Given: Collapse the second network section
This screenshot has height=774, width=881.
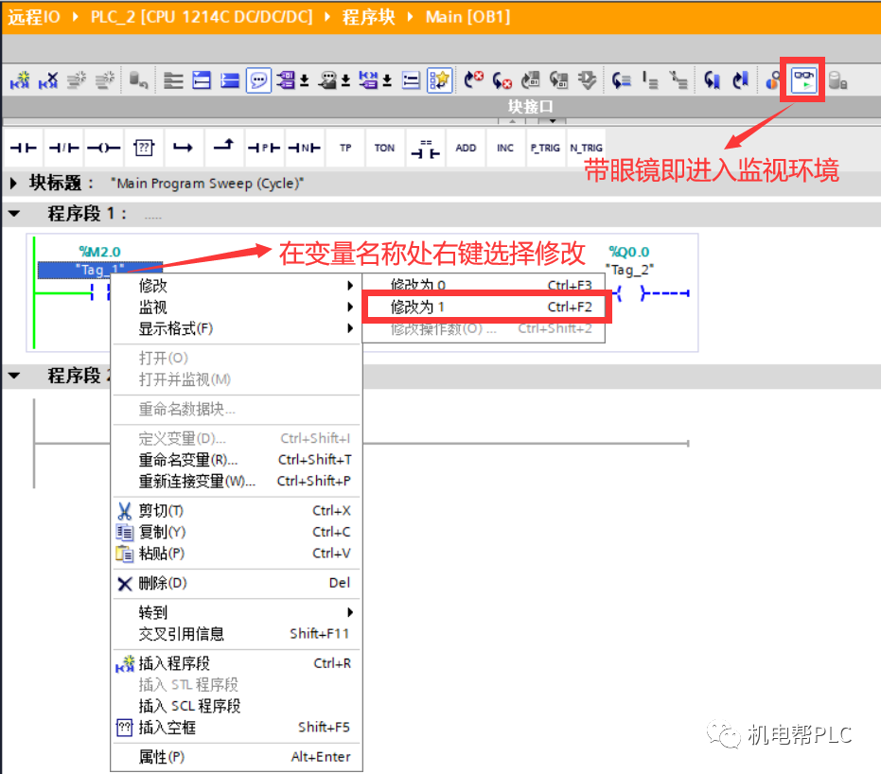Looking at the screenshot, I should (x=14, y=376).
